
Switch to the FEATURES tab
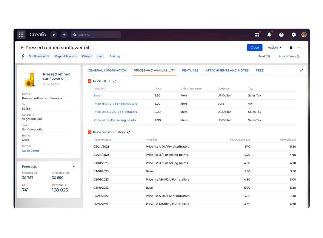tap(190, 71)
